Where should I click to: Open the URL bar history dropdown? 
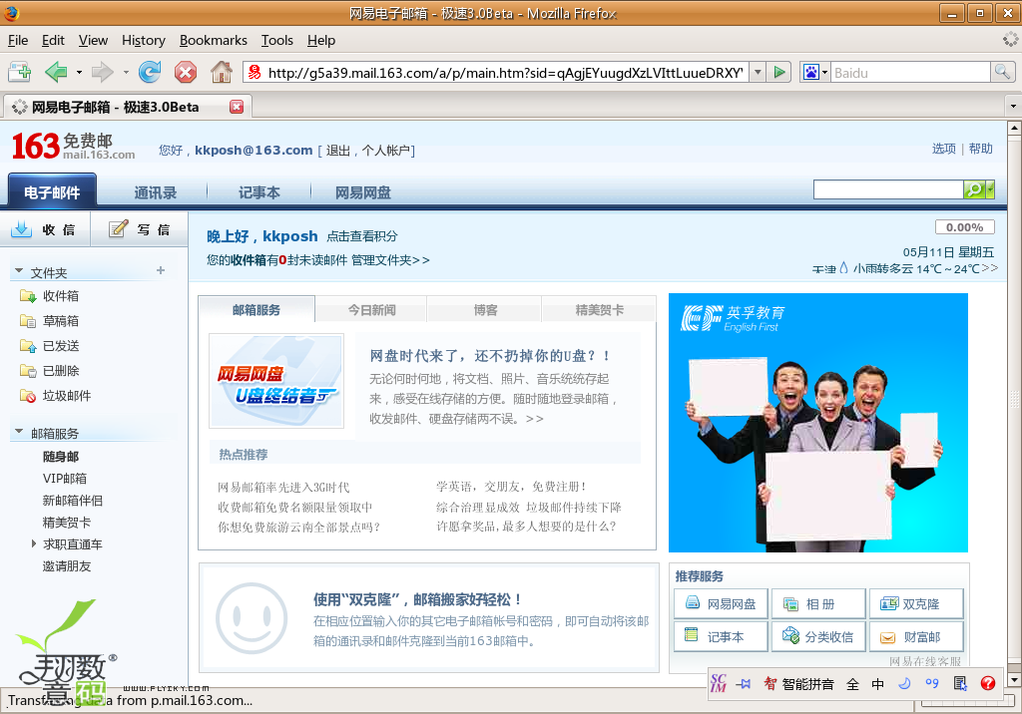tap(758, 73)
